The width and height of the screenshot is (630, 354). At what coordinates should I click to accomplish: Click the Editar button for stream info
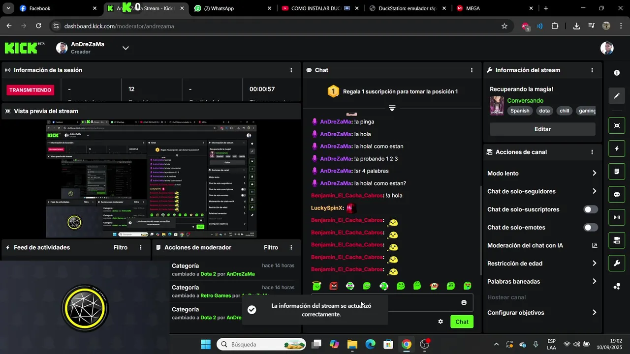(542, 129)
